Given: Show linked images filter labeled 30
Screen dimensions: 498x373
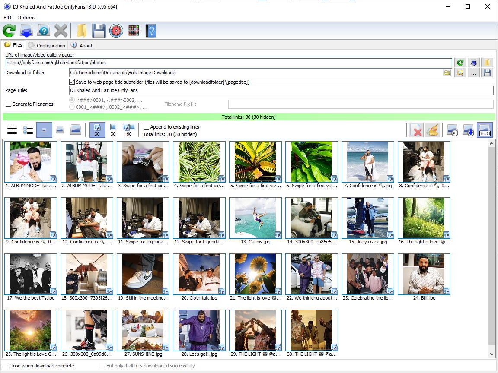Looking at the screenshot, I should click(97, 130).
